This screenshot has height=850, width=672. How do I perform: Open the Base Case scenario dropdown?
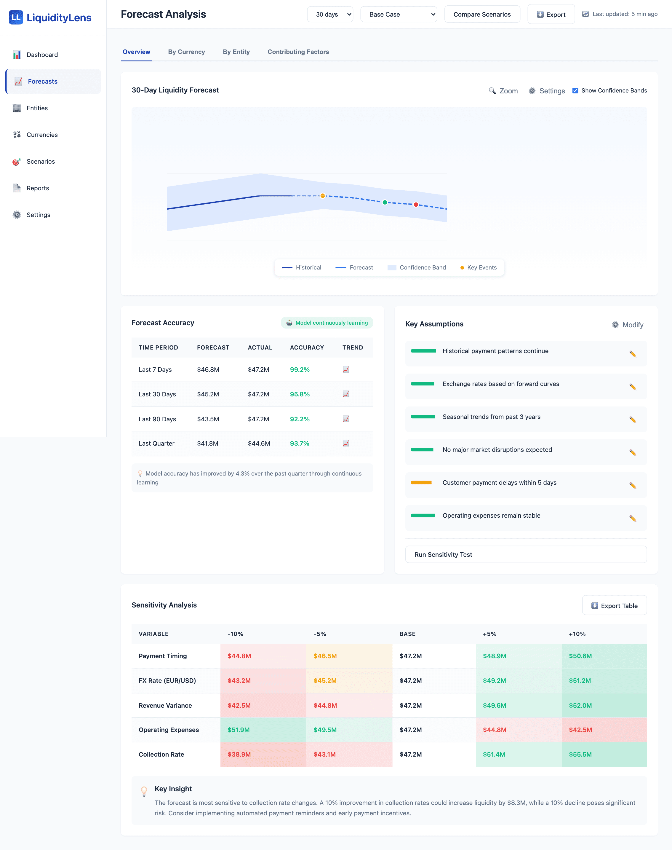[398, 15]
